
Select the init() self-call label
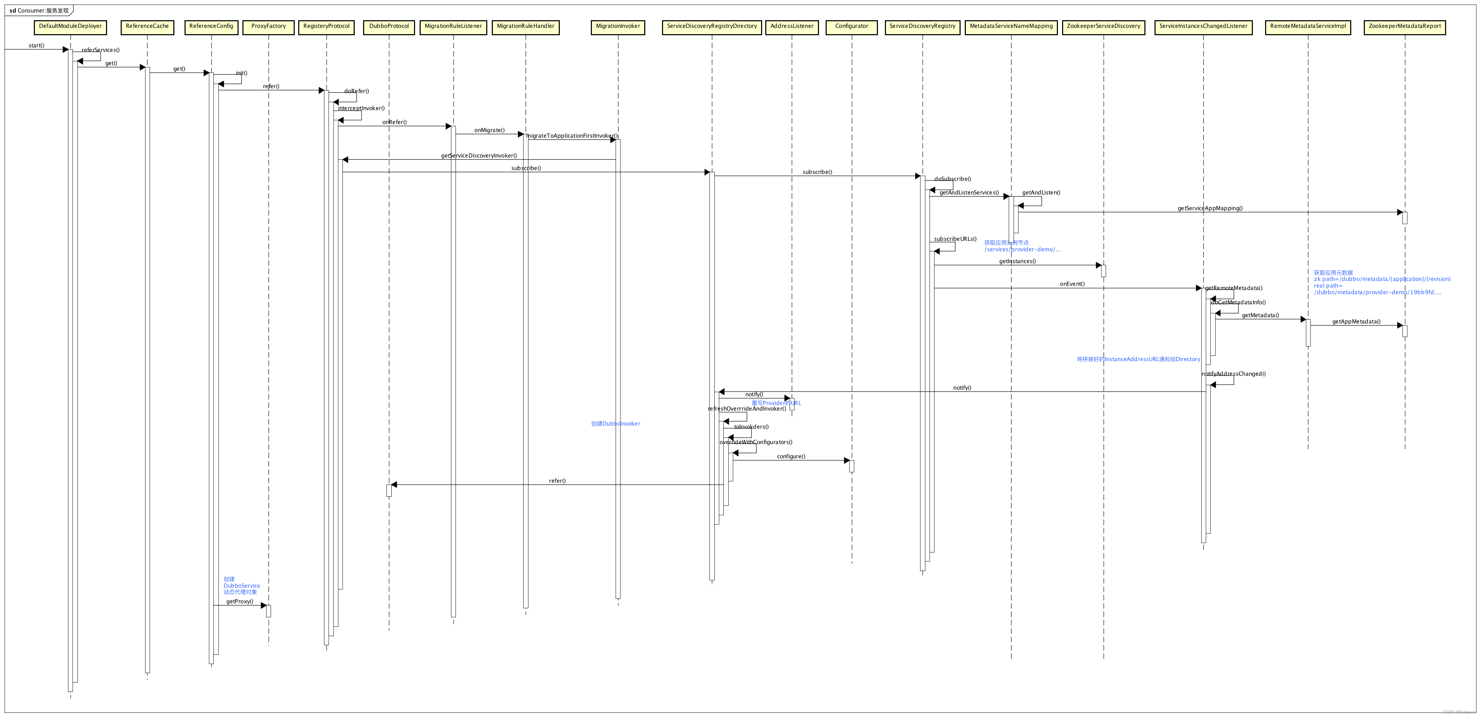(x=241, y=73)
